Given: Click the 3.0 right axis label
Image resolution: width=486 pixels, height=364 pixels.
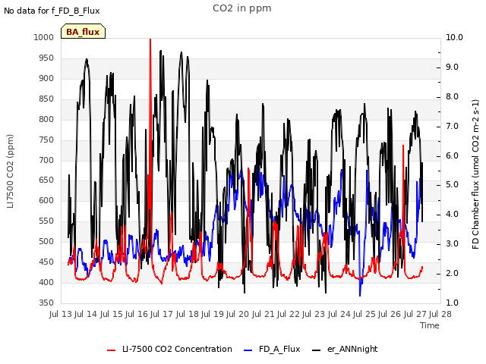Looking at the screenshot, I should point(453,244).
